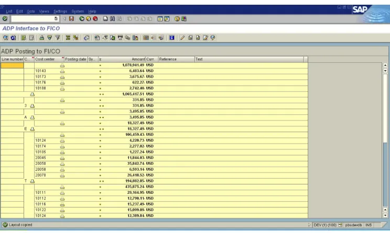Open the Settings menu
Viewport: 390px width, 233px height.
[x=60, y=11]
